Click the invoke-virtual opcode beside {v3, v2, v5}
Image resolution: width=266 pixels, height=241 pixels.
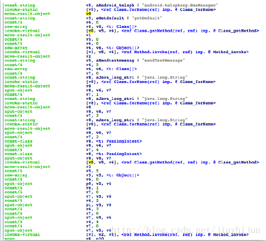(22, 235)
